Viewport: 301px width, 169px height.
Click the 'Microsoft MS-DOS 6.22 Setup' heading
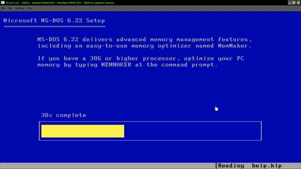click(54, 21)
